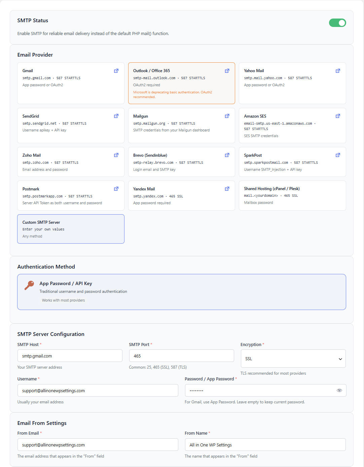364x467 pixels.
Task: Toggle the SMTP Status switch off
Action: coord(337,23)
